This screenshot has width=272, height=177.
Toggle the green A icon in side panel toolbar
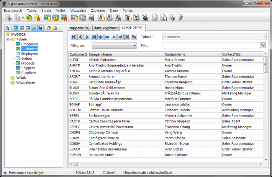(34, 28)
